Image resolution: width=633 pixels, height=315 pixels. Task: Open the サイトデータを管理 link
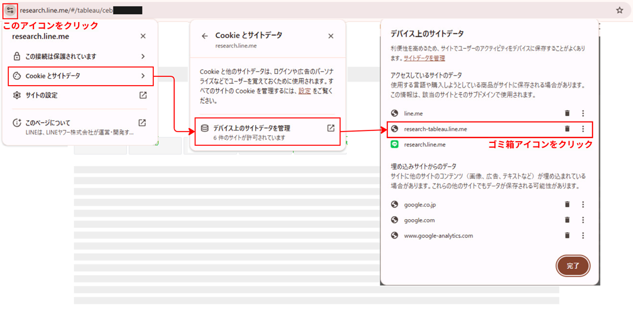(424, 58)
